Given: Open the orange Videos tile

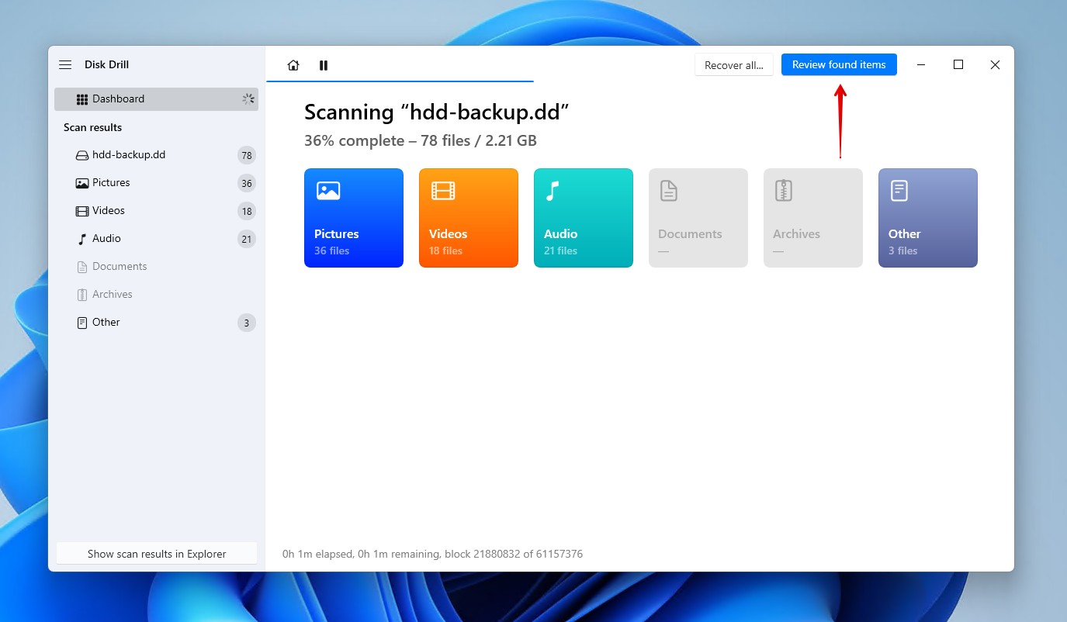Looking at the screenshot, I should [469, 218].
